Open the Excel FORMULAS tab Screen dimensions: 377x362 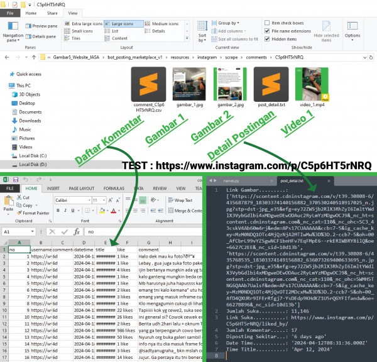(114, 189)
